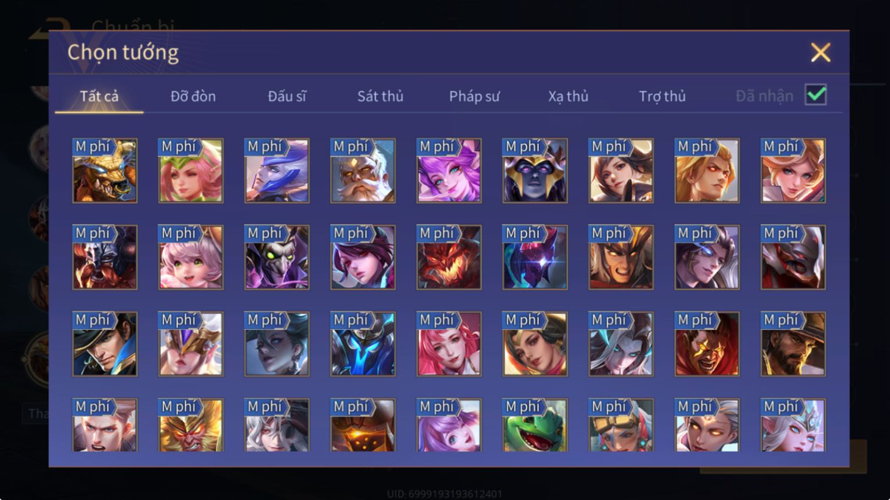The height and width of the screenshot is (500, 890).
Task: Toggle the Đã nhận checkbox
Action: pyautogui.click(x=816, y=95)
